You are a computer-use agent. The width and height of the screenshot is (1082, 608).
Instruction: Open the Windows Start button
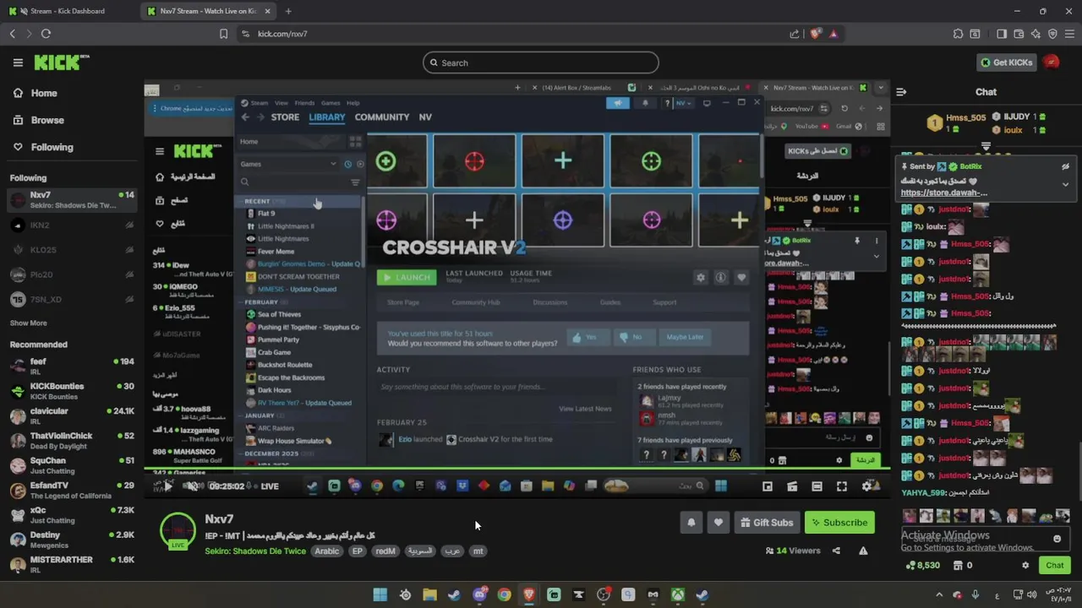pos(380,594)
